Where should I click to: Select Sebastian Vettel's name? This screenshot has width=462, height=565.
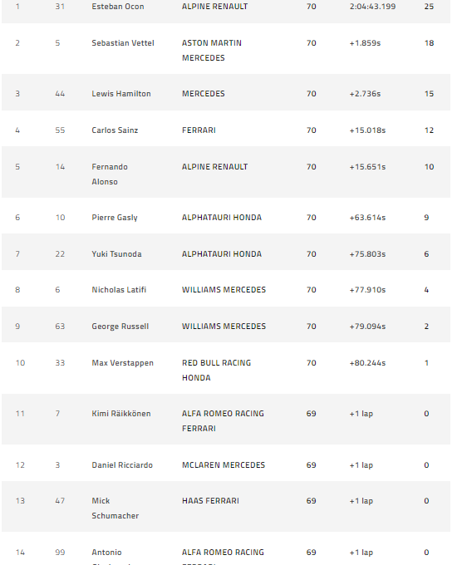coord(123,43)
